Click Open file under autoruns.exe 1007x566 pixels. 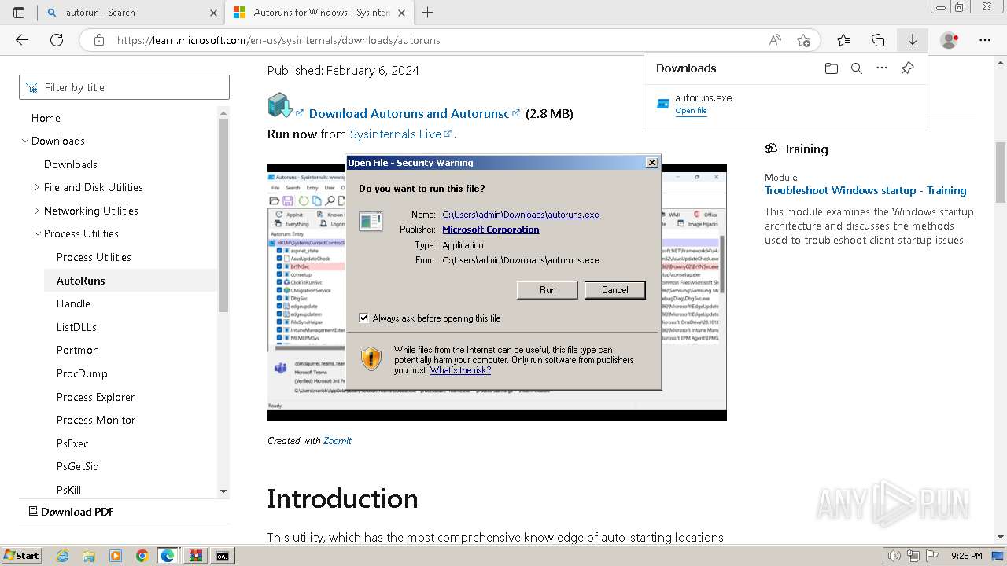tap(691, 111)
